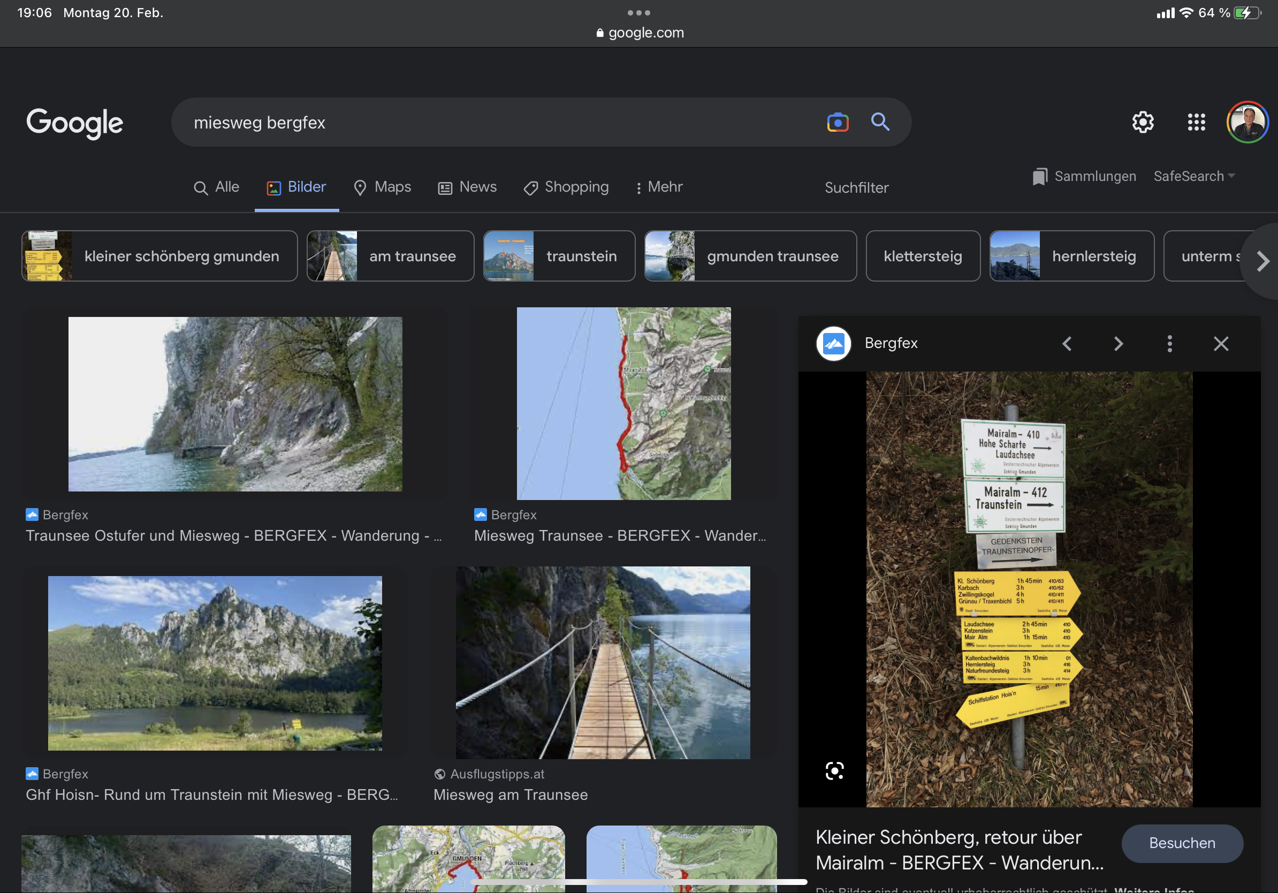
Task: Click the Lens icon on preview image
Action: 834,770
